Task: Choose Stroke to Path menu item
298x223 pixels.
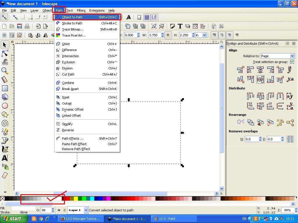Action: pyautogui.click(x=87, y=23)
